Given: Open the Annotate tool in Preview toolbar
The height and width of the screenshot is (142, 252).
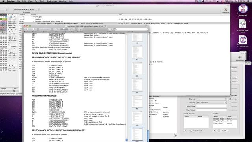Looking at the screenshot, I should 80,29.
